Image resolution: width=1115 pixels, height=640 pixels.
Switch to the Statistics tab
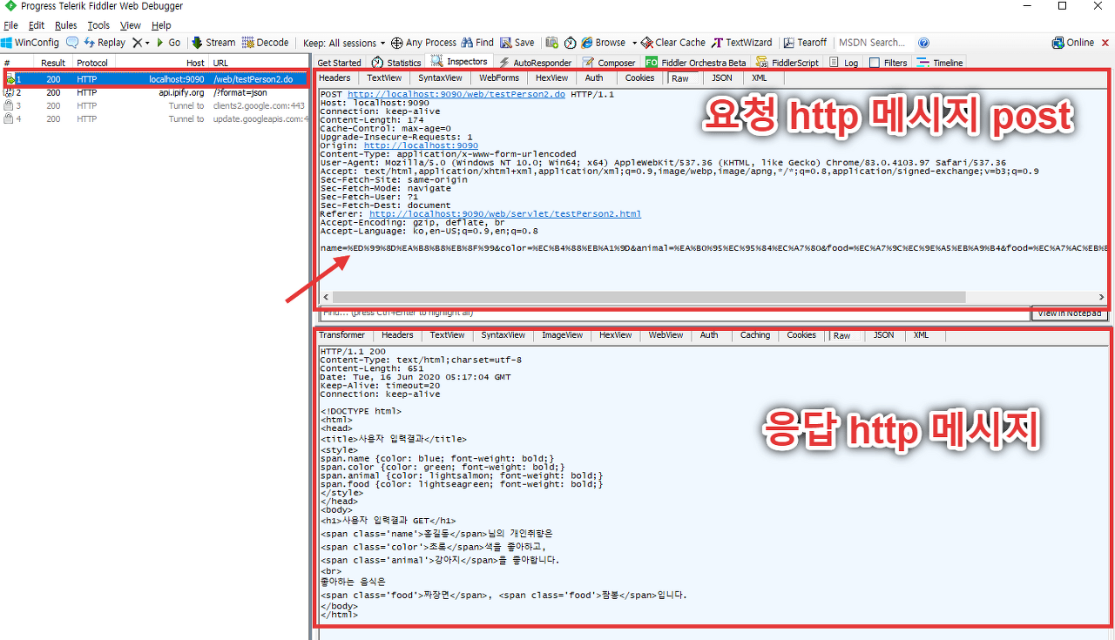pos(396,63)
